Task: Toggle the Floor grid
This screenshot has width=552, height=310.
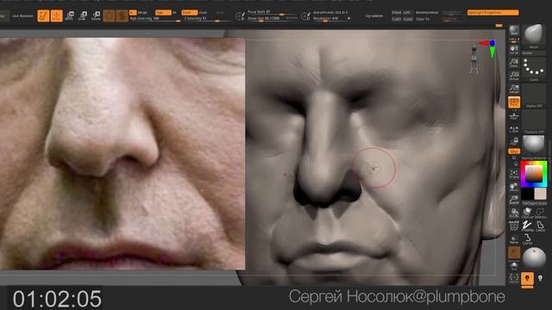Action: tap(514, 116)
